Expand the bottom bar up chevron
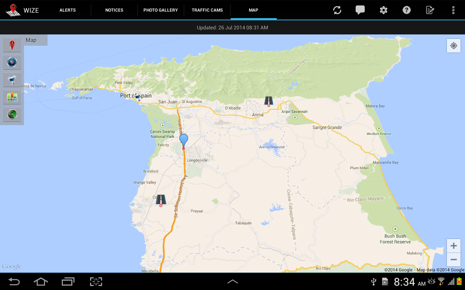Image resolution: width=465 pixels, height=290 pixels. pyautogui.click(x=232, y=281)
